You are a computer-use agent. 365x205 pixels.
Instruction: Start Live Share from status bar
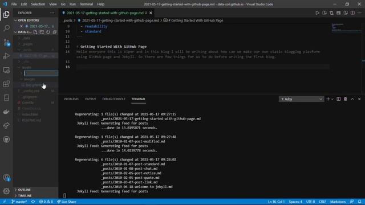67,202
